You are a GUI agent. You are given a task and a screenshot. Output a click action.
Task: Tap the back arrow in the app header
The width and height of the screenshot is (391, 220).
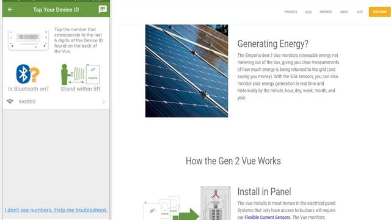point(10,10)
